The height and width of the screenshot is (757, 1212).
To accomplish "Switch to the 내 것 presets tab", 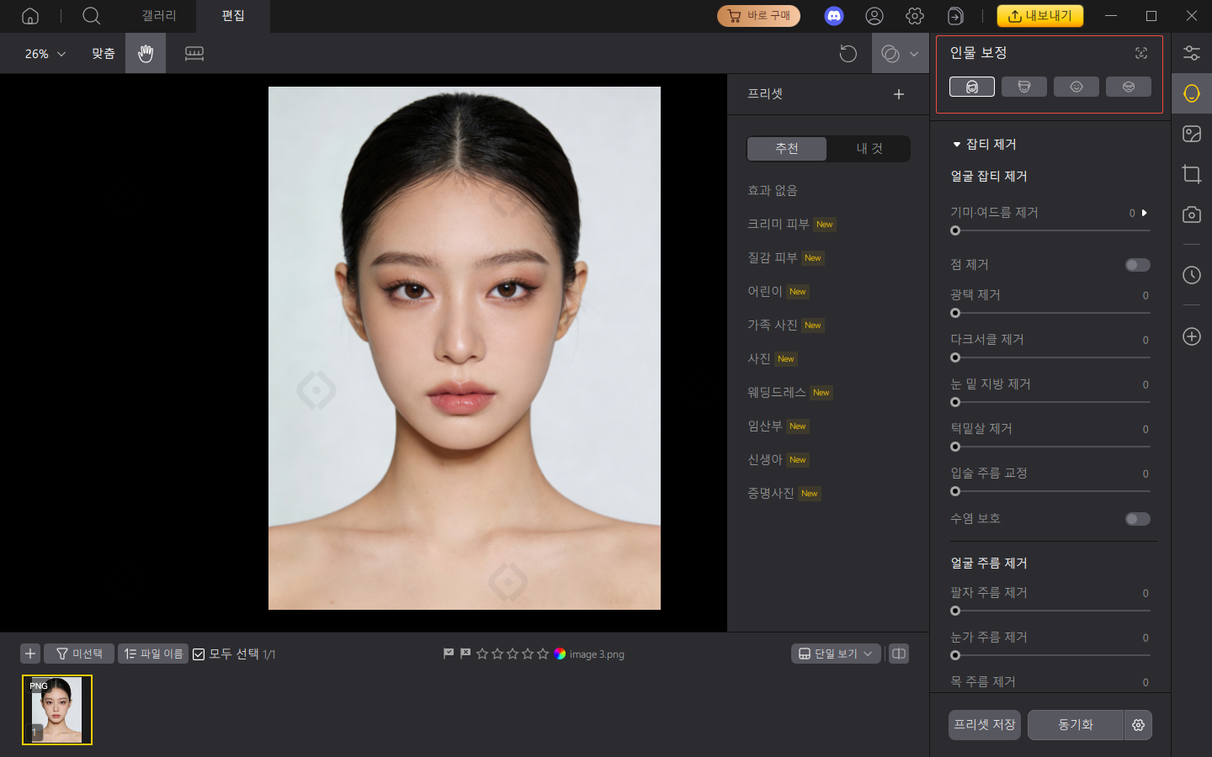I will pos(868,148).
